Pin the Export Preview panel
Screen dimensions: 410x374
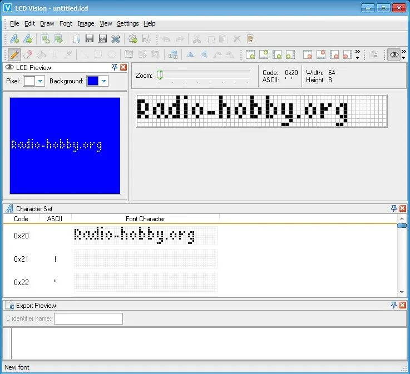point(393,305)
